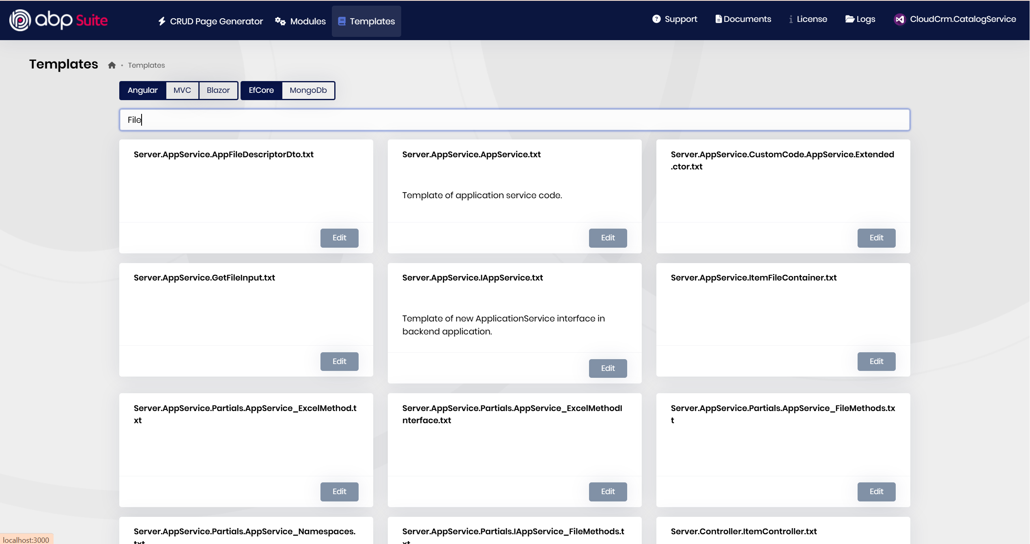This screenshot has width=1030, height=544.
Task: Open the Modules menu item
Action: click(x=307, y=21)
